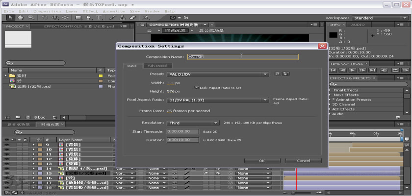Click the RAM Preview button

coord(406,70)
